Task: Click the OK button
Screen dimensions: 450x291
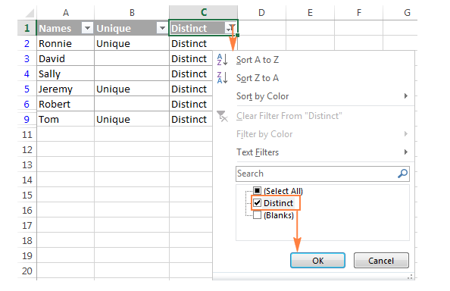Action: [317, 260]
